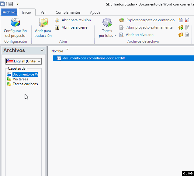This screenshot has width=194, height=176.
Task: Click Abrir proyecto externamente label
Action: (x=149, y=27)
